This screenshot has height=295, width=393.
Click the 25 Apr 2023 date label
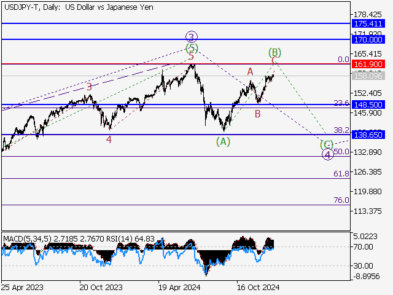pyautogui.click(x=21, y=287)
